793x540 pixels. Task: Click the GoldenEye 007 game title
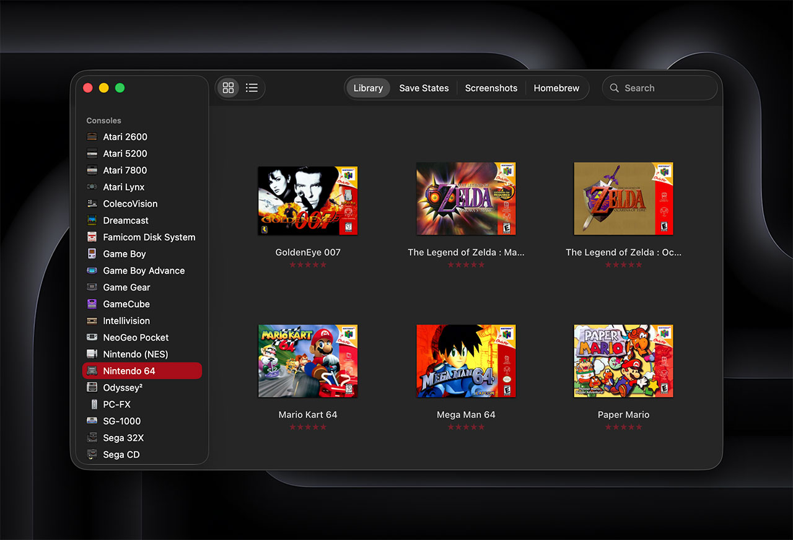click(308, 252)
